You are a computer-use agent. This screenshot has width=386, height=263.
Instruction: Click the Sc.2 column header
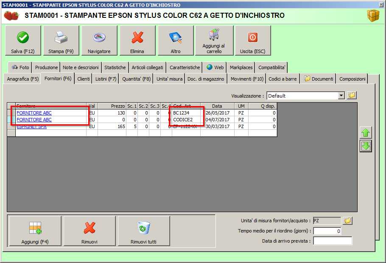pos(143,106)
